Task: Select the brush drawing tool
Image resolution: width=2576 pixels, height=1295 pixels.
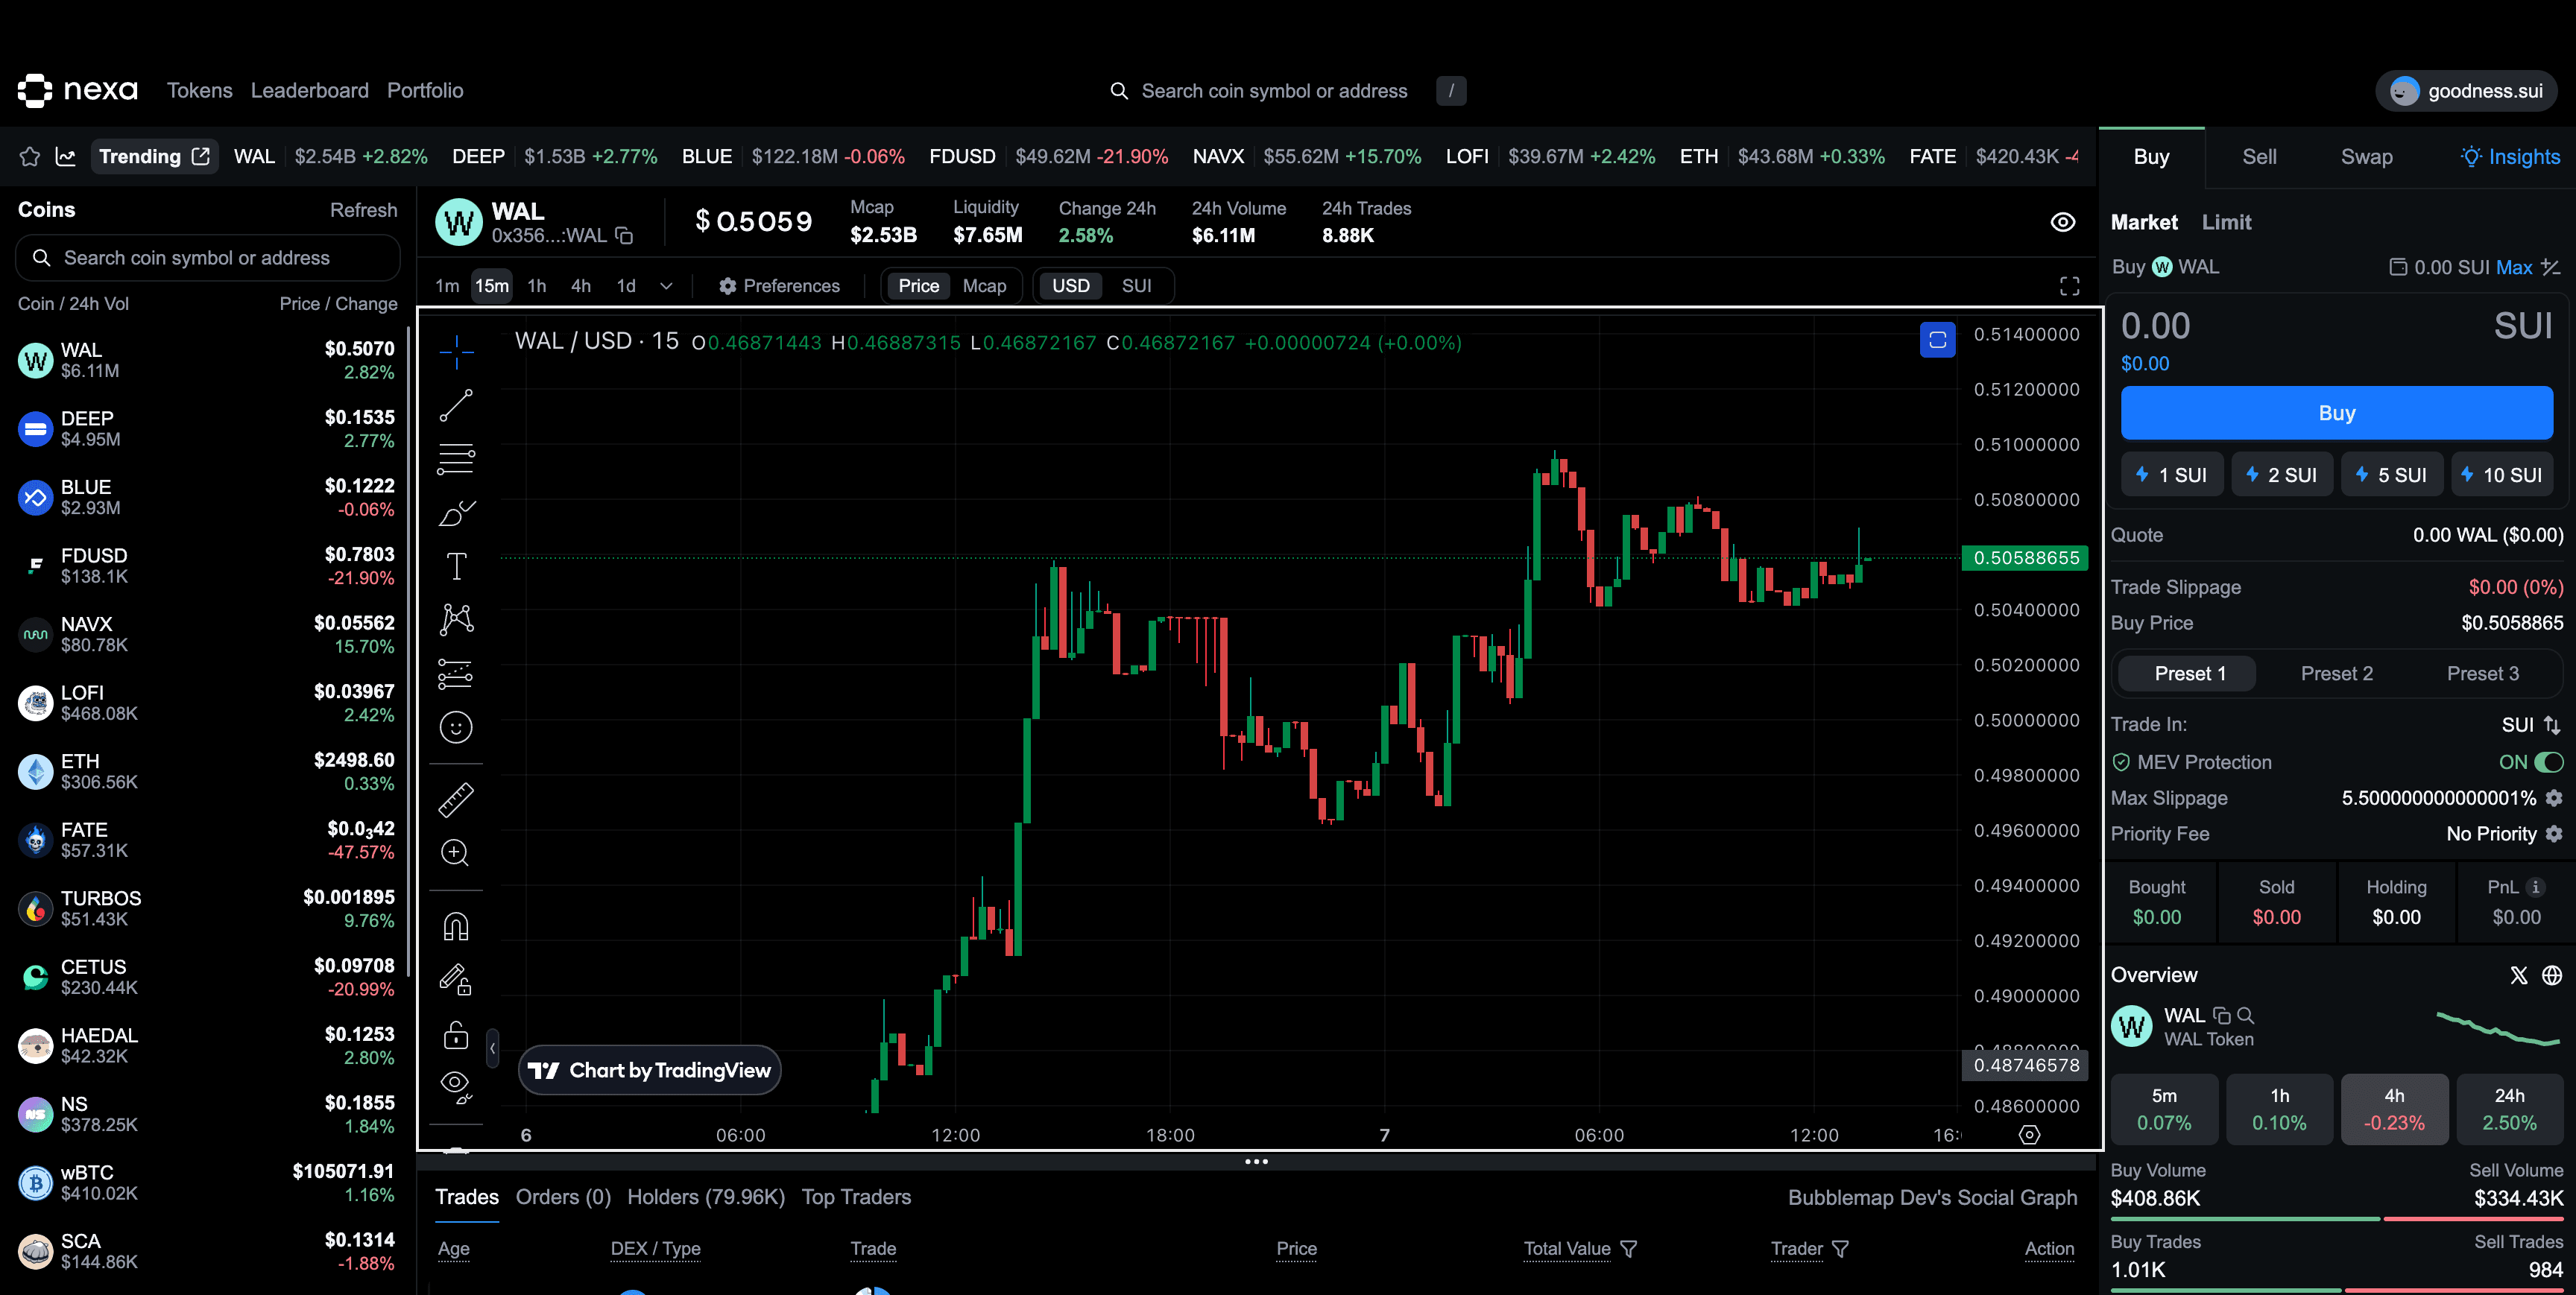Action: click(x=456, y=513)
